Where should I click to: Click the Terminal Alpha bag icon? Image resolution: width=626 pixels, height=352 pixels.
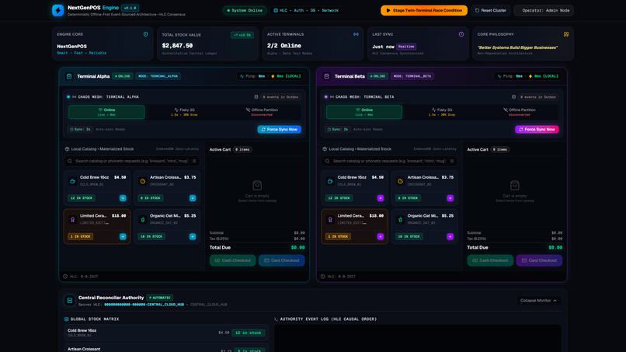[x=69, y=76]
